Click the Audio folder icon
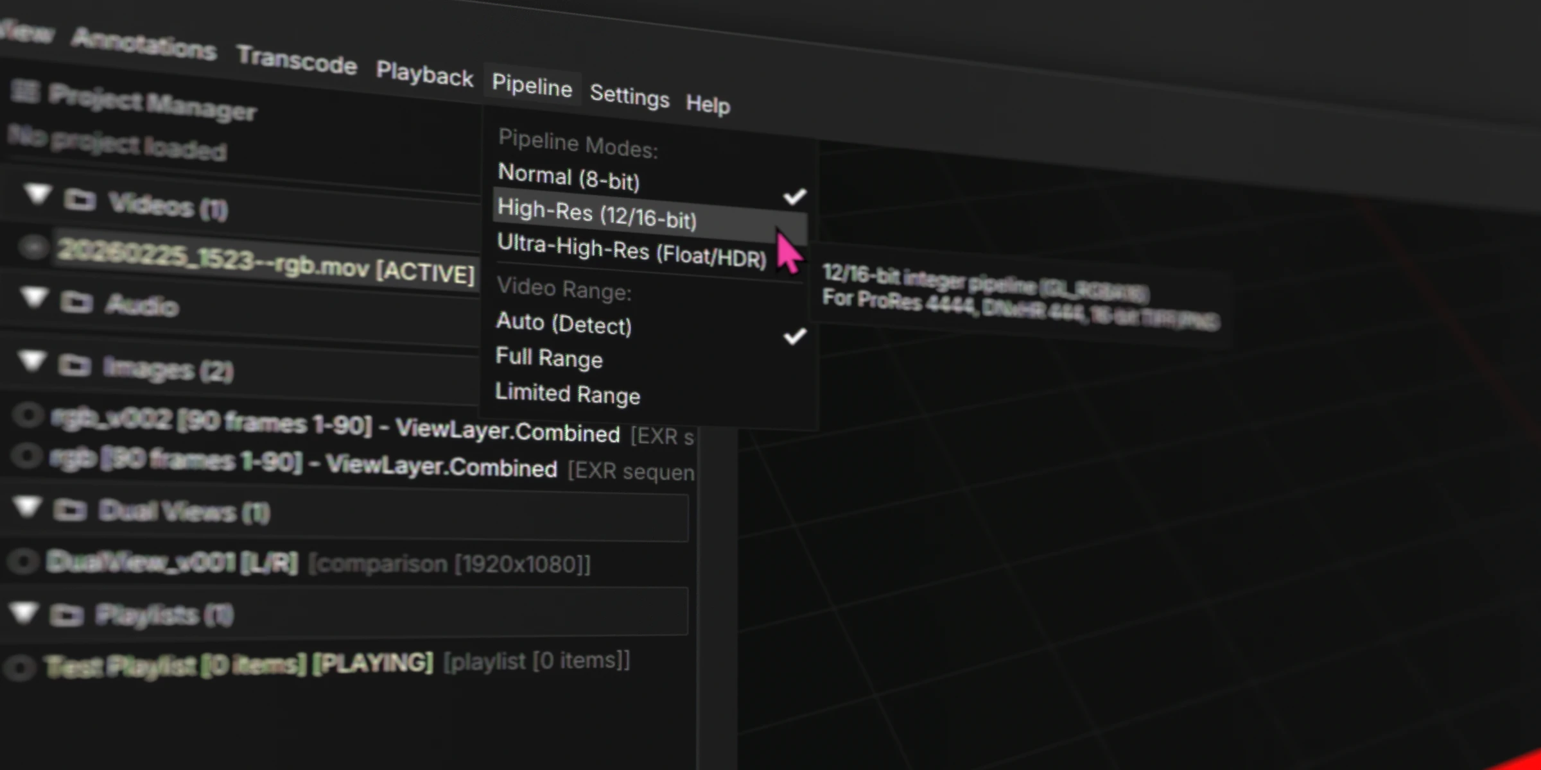The height and width of the screenshot is (770, 1541). (76, 302)
